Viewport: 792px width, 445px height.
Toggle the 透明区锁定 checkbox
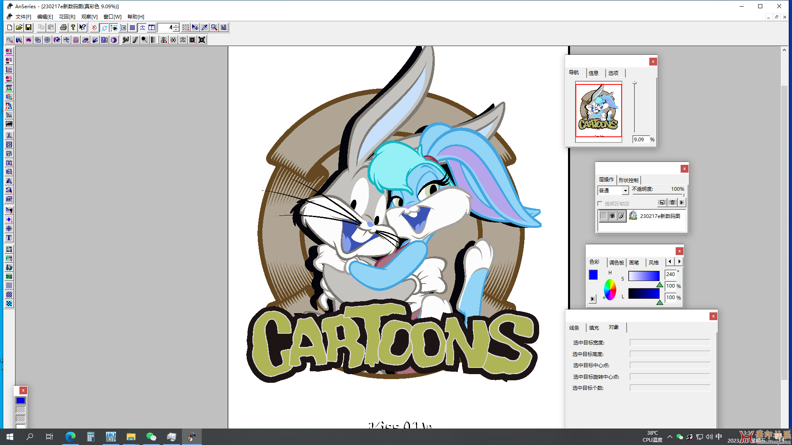600,204
